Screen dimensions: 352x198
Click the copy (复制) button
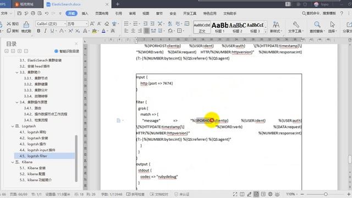[x=13, y=31]
